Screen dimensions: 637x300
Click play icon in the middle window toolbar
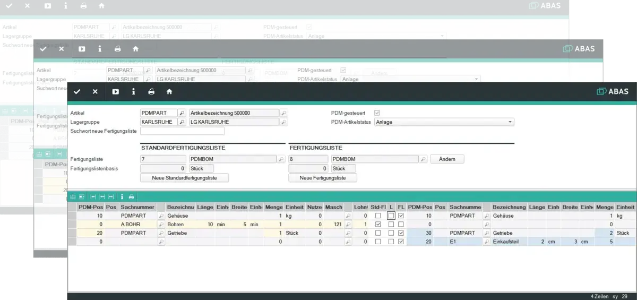coord(82,48)
